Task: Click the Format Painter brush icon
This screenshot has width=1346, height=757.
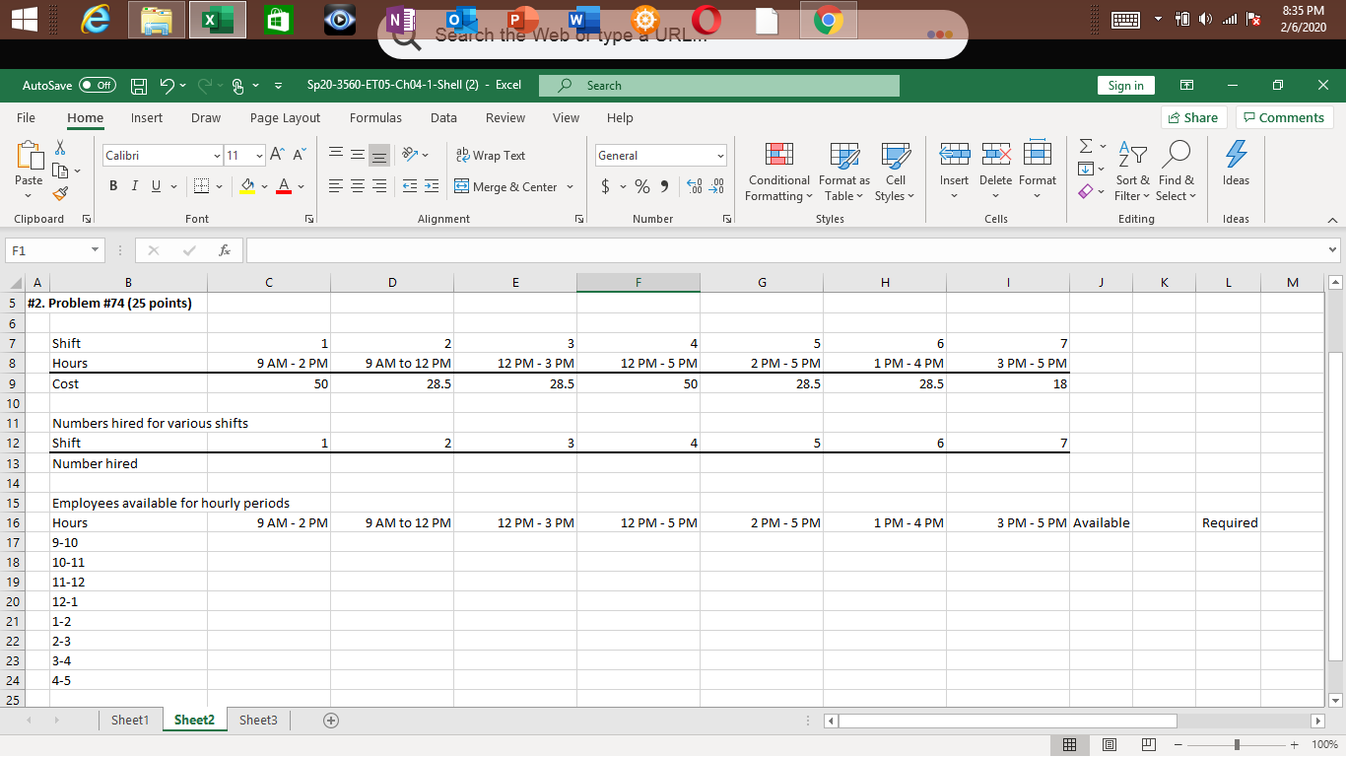Action: (60, 194)
